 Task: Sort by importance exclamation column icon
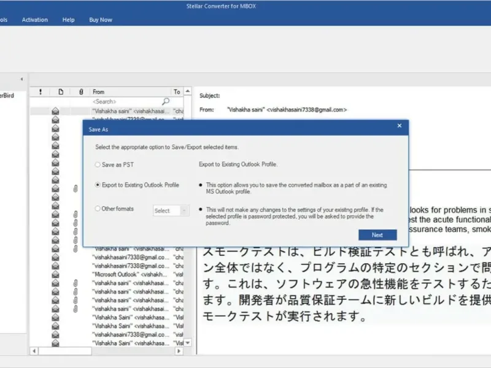point(41,91)
